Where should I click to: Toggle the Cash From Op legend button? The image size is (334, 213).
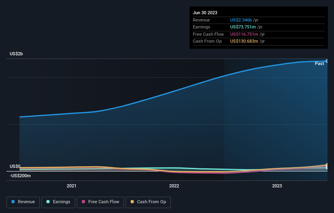click(148, 202)
